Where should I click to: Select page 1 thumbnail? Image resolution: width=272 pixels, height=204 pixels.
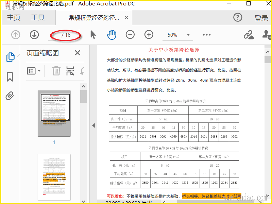coord(54,113)
